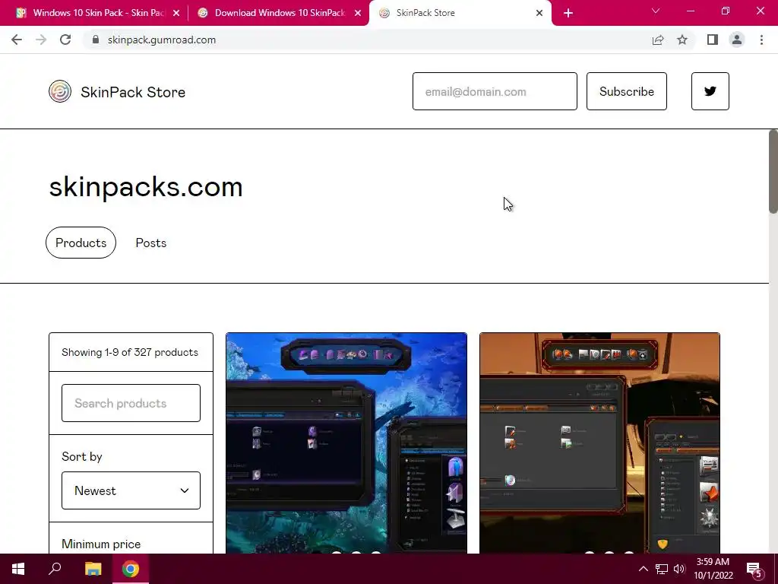This screenshot has height=584, width=778.
Task: Reload the page with the refresh icon
Action: tap(65, 40)
